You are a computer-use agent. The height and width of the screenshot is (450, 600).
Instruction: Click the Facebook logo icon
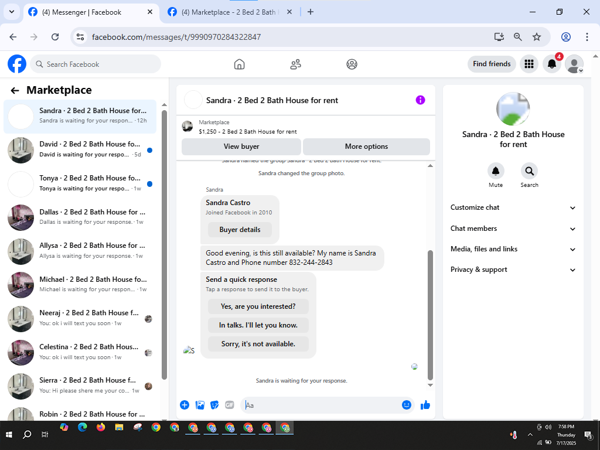[17, 64]
